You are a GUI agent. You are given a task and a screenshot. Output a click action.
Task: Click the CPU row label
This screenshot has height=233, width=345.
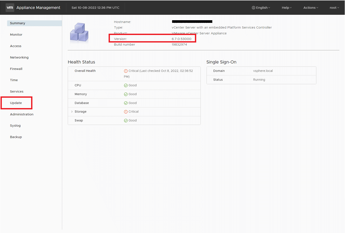click(78, 86)
